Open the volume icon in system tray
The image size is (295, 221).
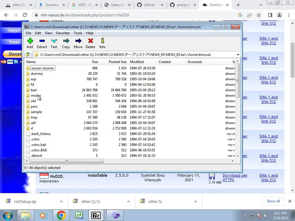pos(266,216)
